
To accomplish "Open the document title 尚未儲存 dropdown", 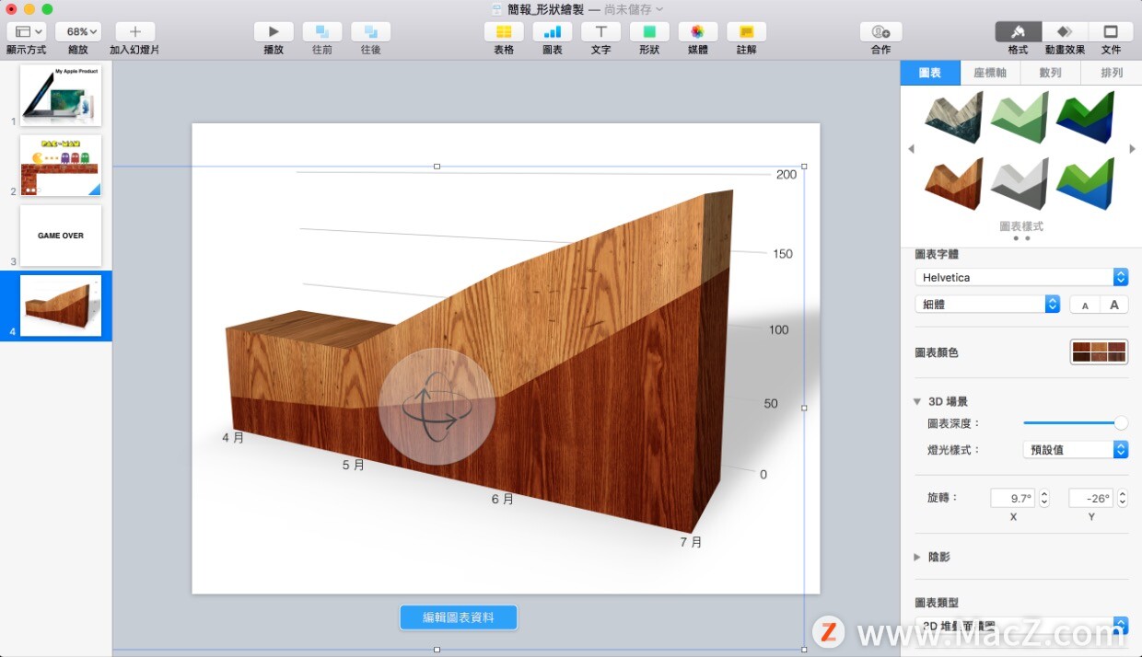I will pos(635,9).
